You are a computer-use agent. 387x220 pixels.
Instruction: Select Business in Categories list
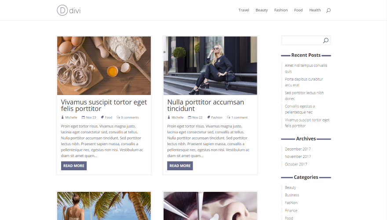coord(292,195)
